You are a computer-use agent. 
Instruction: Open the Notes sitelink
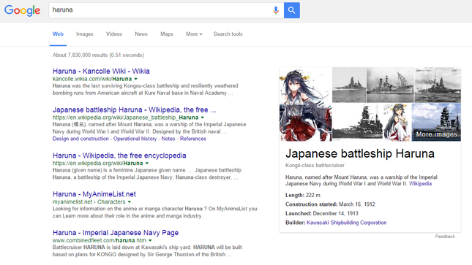pos(168,139)
